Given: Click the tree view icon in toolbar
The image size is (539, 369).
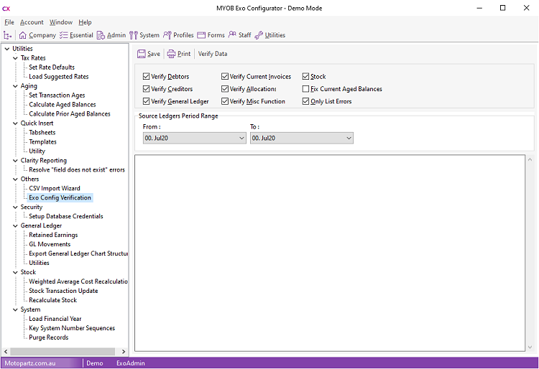Looking at the screenshot, I should click(7, 35).
